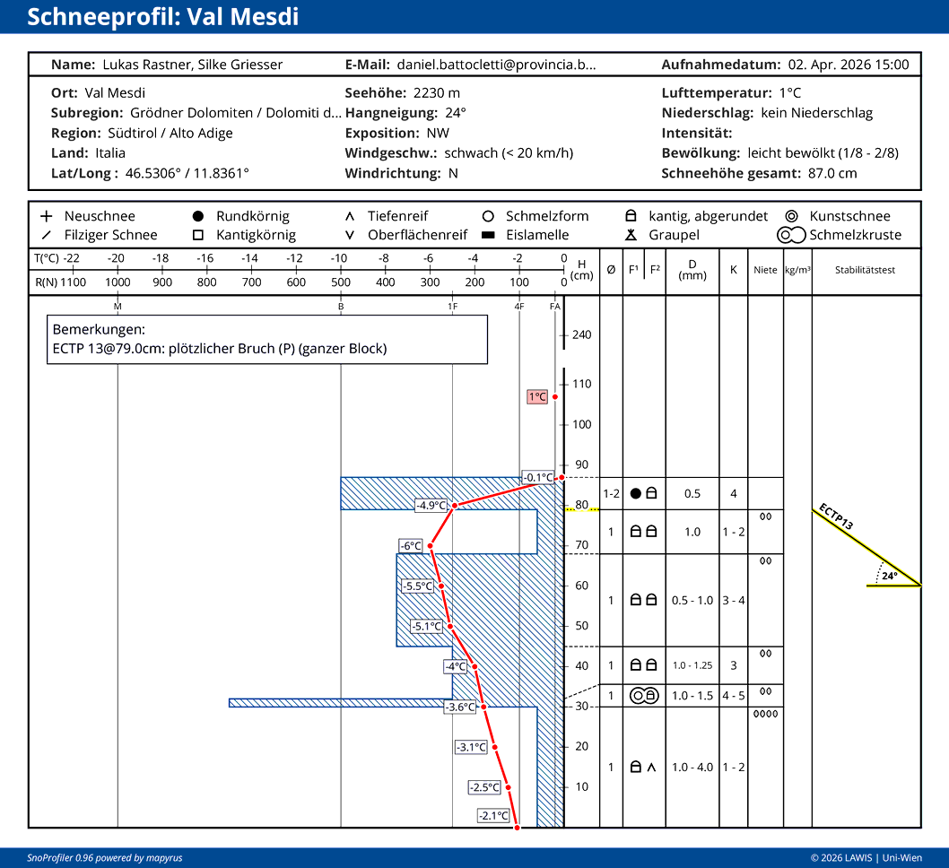Click the Oberflächenreif legend symbol
949x868 pixels.
point(350,235)
